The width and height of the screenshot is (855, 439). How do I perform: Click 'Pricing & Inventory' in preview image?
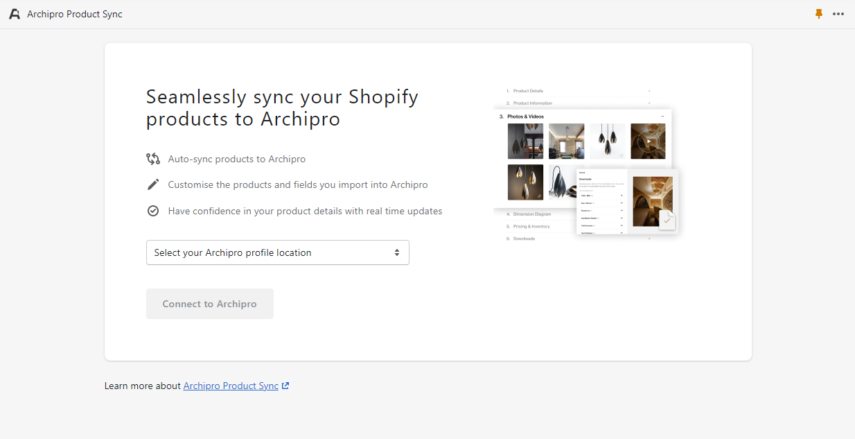coord(531,226)
